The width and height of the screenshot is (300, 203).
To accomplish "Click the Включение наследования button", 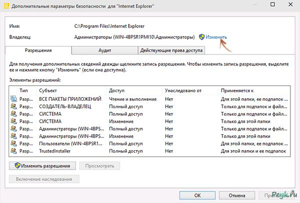I will click(44, 179).
